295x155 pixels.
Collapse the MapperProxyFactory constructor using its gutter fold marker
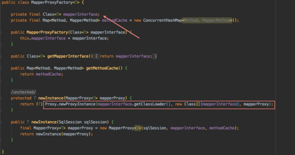1,32
